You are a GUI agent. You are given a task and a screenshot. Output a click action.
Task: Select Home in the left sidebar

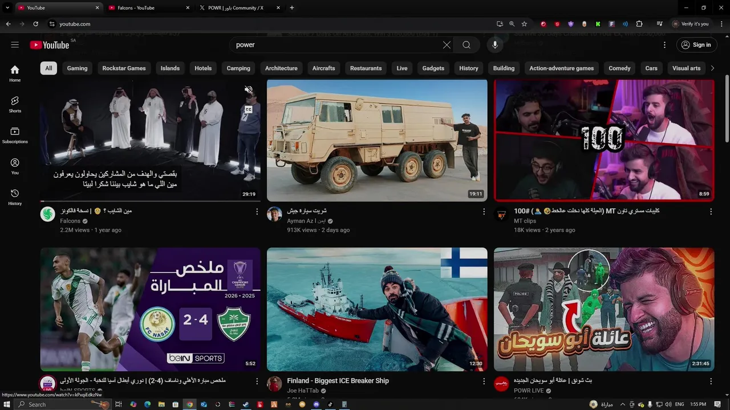15,73
